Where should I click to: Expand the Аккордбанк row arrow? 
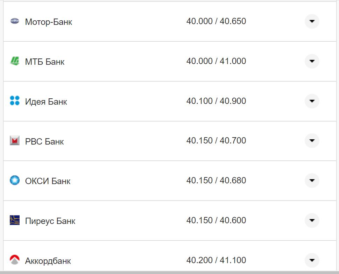312,260
